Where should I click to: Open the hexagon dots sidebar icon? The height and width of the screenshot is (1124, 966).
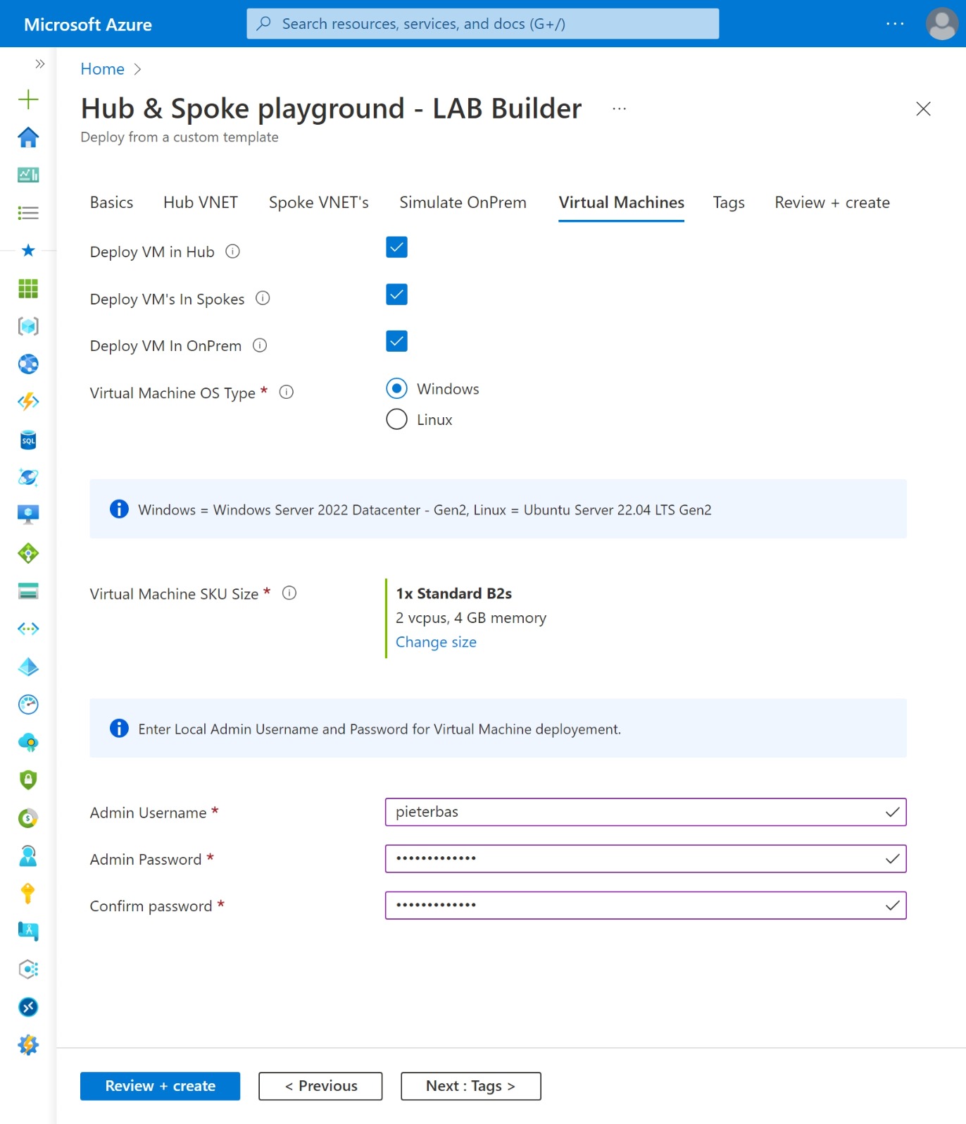coord(28,969)
